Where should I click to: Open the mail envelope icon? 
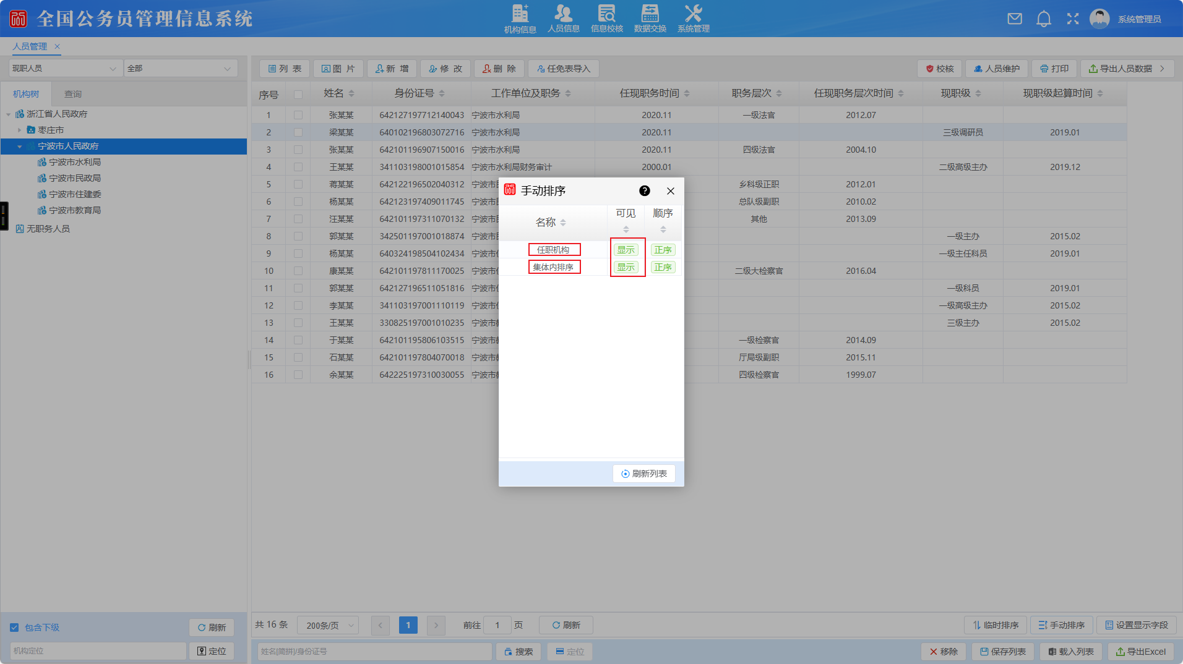click(x=1015, y=19)
